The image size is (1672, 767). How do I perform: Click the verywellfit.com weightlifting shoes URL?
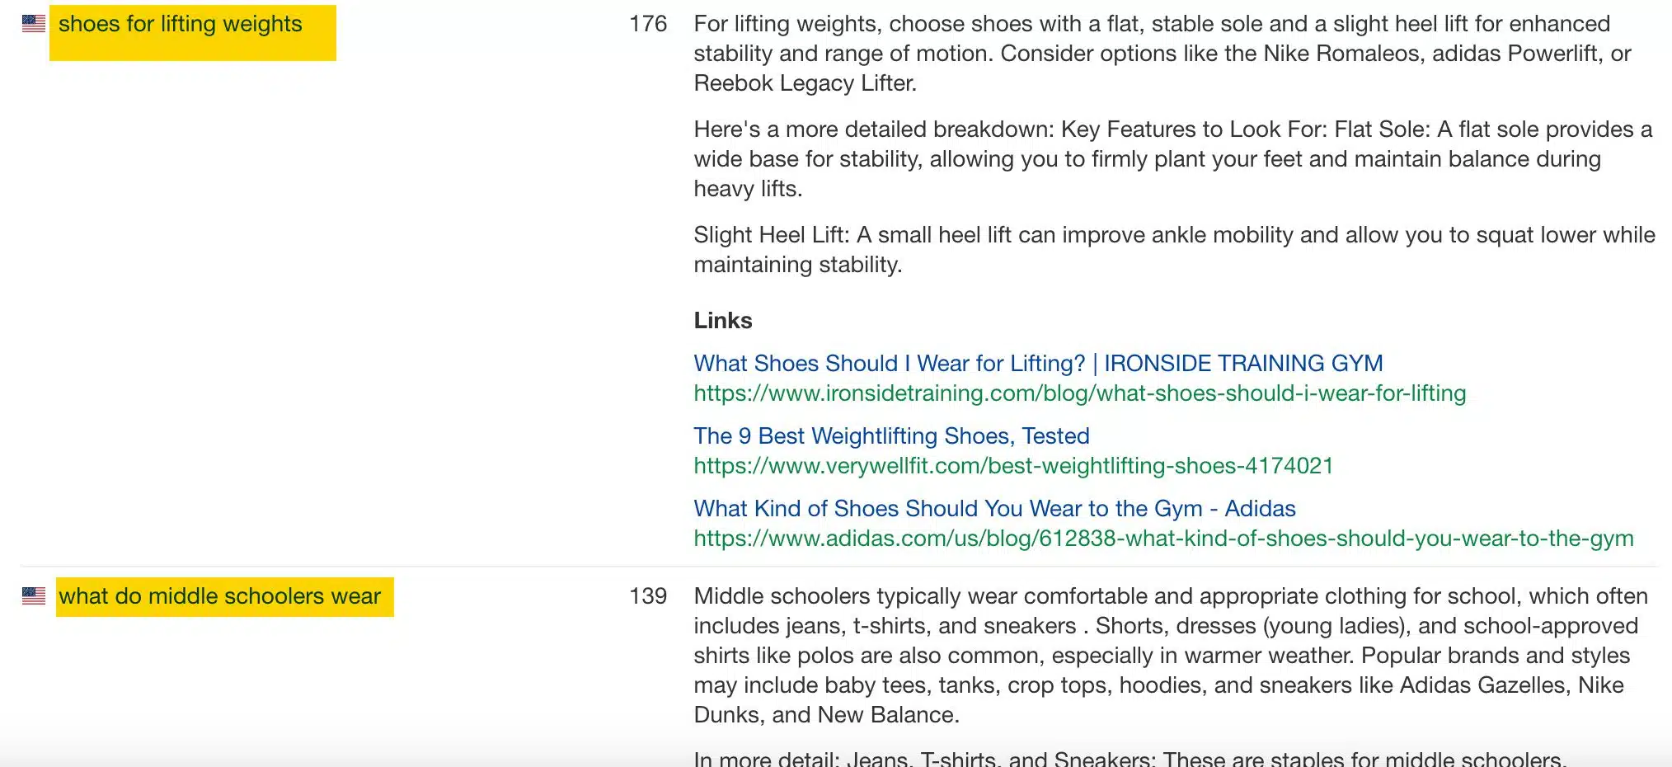[1013, 466]
